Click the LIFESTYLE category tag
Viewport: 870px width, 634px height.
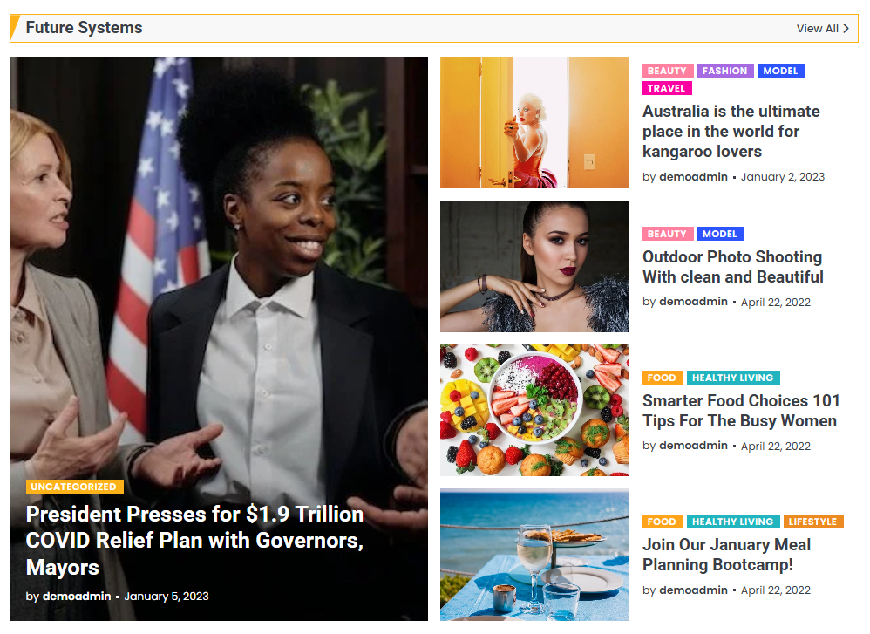[x=812, y=522]
